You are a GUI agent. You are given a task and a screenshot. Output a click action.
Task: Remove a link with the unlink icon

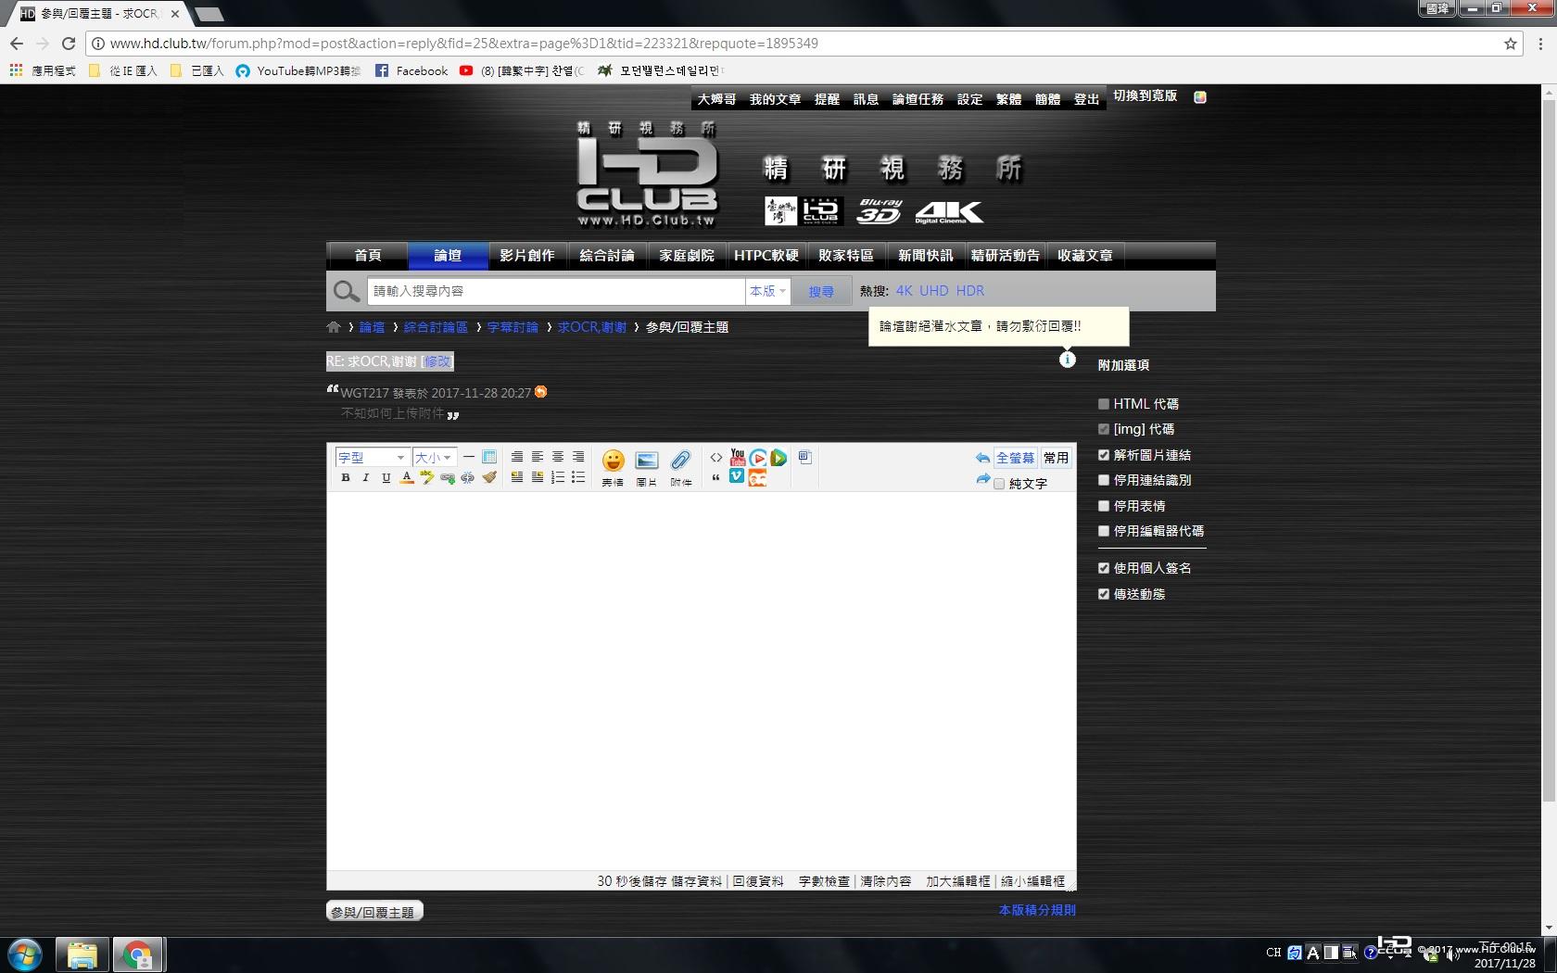click(x=468, y=478)
